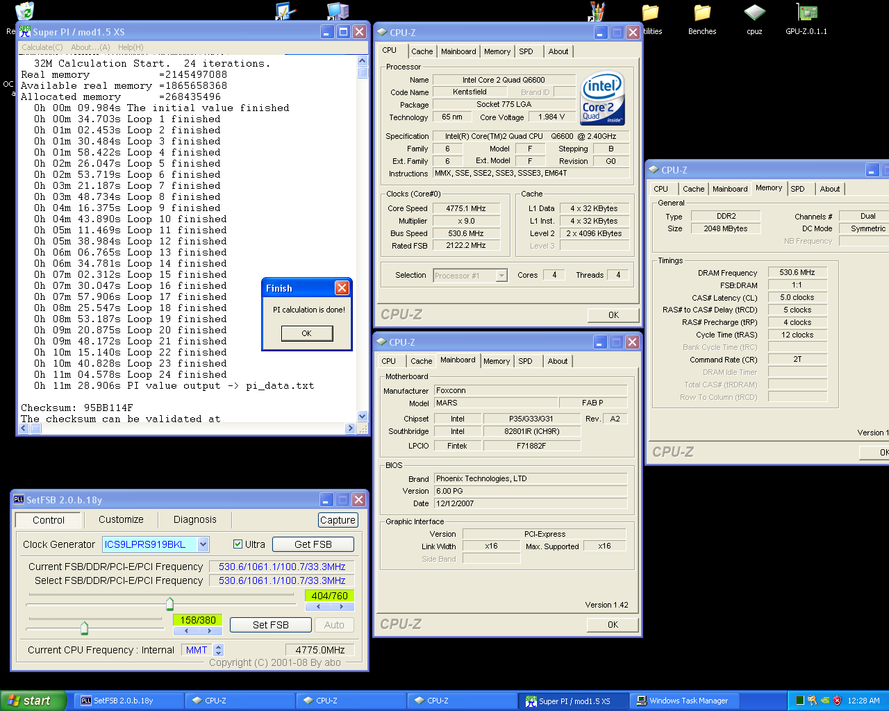Click the keys icon in system tray

click(812, 701)
